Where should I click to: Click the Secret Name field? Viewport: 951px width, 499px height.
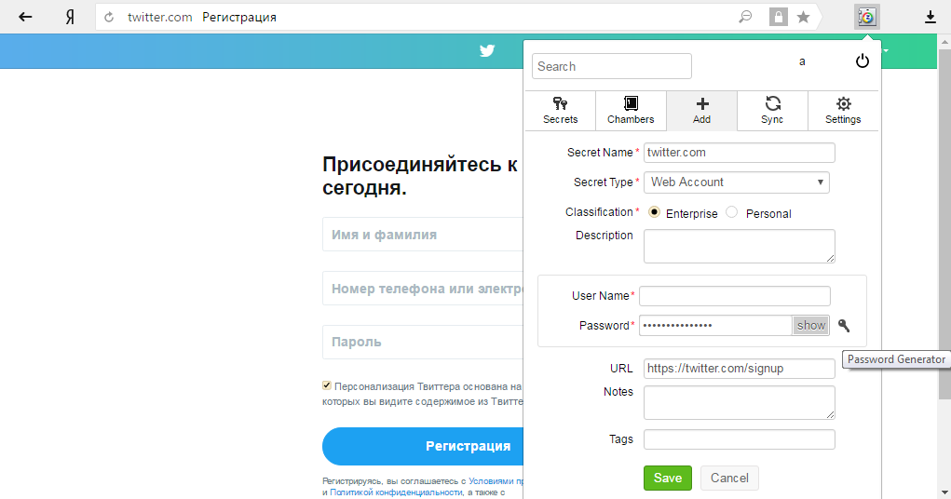(x=739, y=153)
